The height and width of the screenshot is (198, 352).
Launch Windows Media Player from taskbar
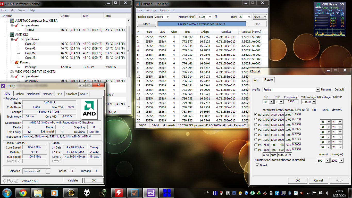tap(54, 193)
